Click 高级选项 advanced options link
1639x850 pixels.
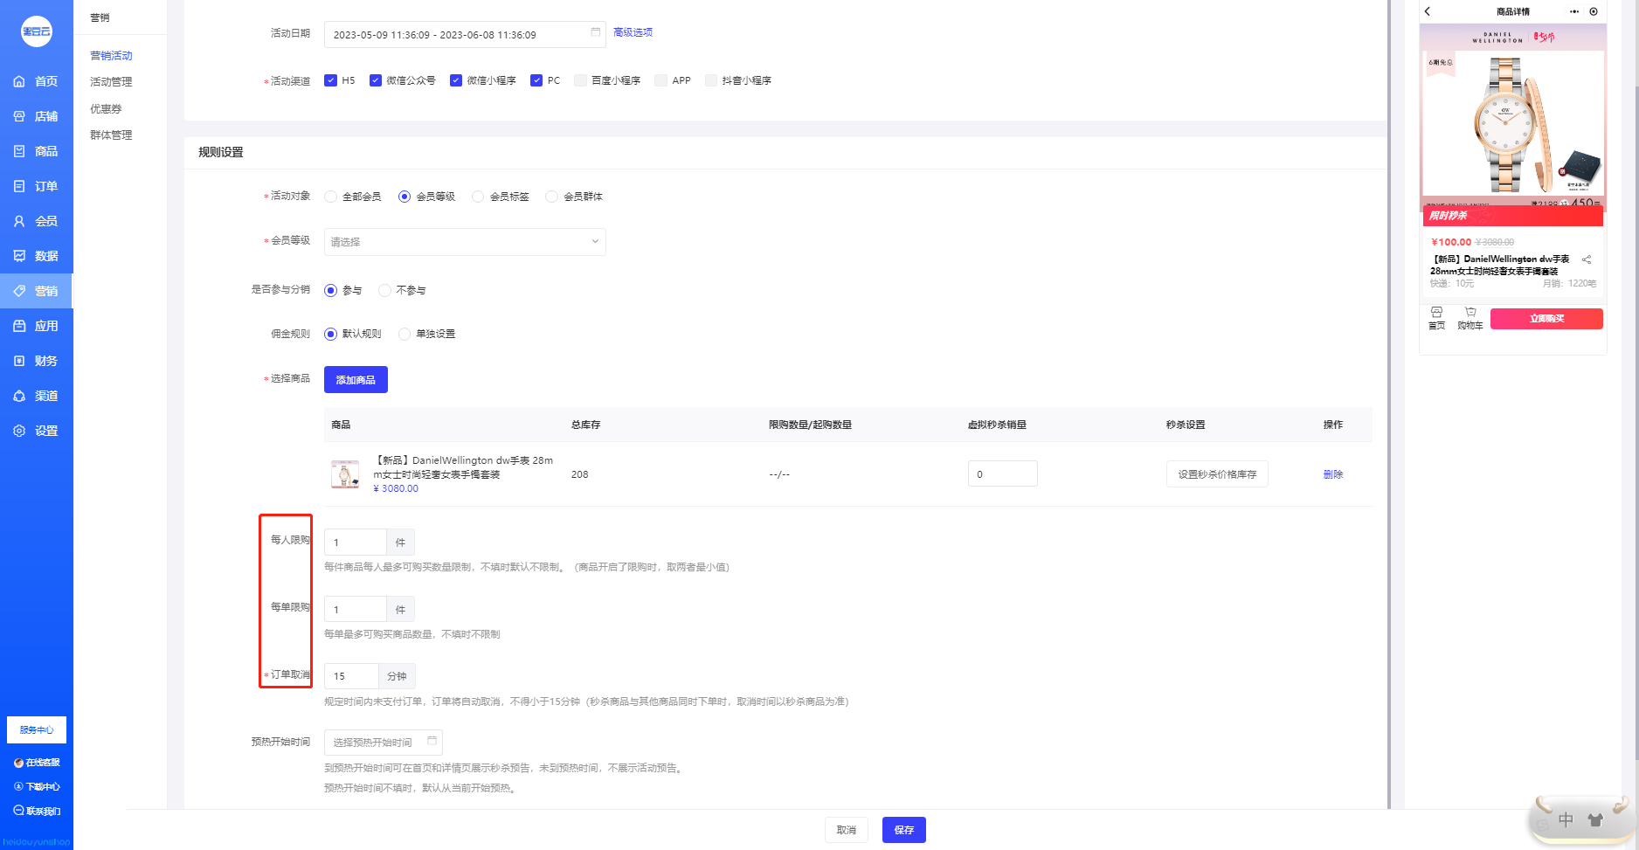click(x=633, y=32)
